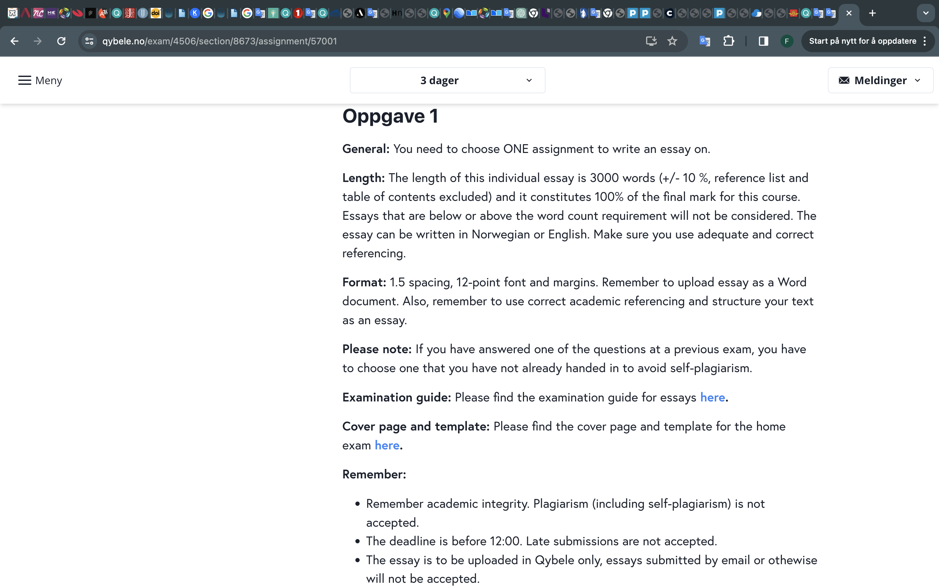Switch to the doi tab

[x=156, y=13]
